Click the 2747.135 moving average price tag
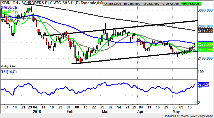This screenshot has width=214, height=118. point(205,29)
